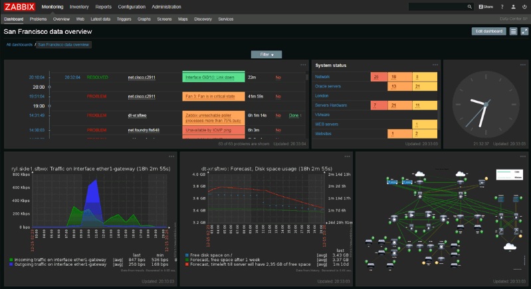This screenshot has height=289, width=531.
Task: Click Oracle servers orange cell showing 13
Action: click(x=399, y=86)
